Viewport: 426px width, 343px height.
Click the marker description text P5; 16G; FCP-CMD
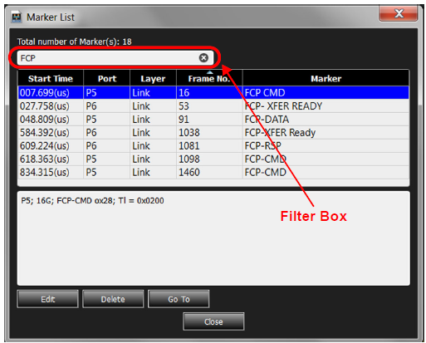(92, 200)
